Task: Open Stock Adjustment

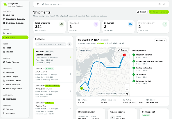Action: pos(15,89)
